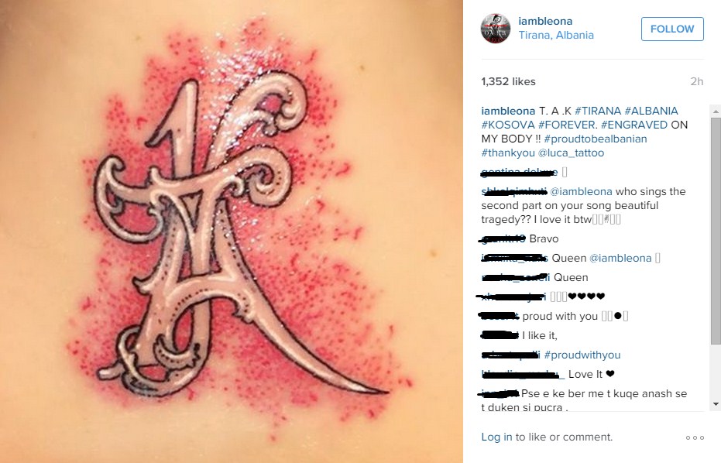Open the #KOSOVA hashtag
Screen dimensions: 721x463
(508, 125)
